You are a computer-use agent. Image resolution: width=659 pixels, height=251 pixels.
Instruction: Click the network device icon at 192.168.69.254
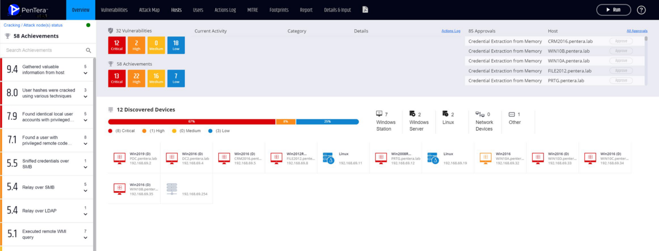tap(172, 188)
